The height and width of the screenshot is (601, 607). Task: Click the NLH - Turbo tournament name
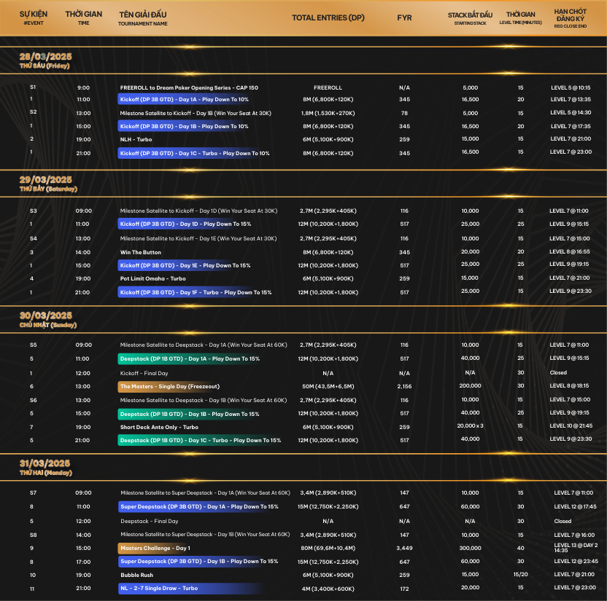click(x=136, y=140)
